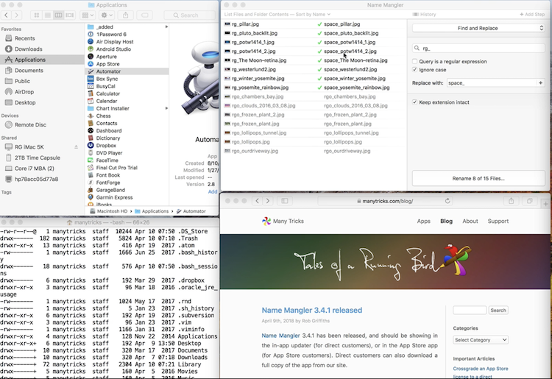
Task: Open Documents in Finder sidebar
Action: [29, 71]
